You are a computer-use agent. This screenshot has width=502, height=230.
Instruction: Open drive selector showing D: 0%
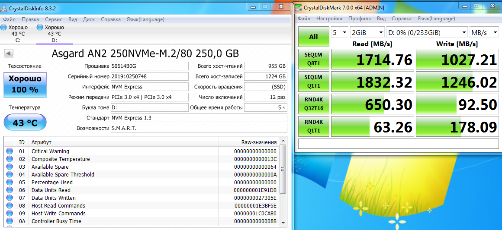[427, 33]
